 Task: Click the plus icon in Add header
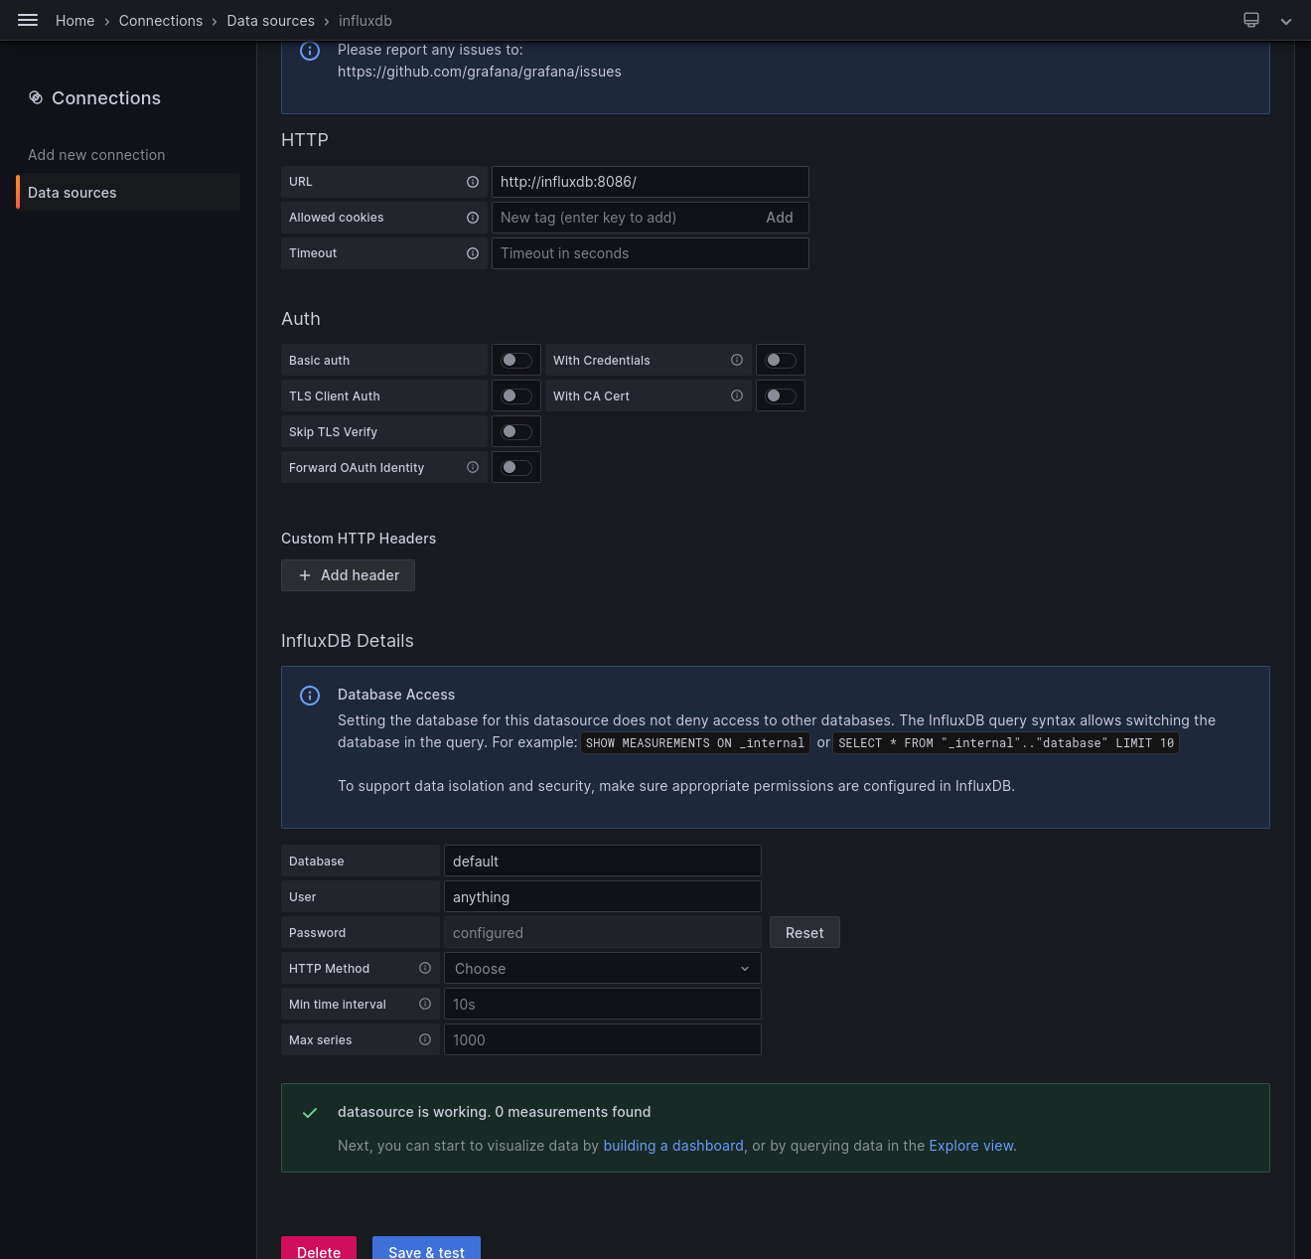tap(305, 575)
